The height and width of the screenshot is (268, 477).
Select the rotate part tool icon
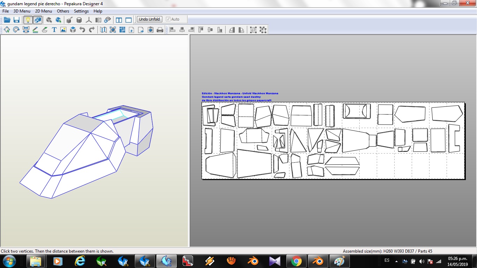point(16,30)
